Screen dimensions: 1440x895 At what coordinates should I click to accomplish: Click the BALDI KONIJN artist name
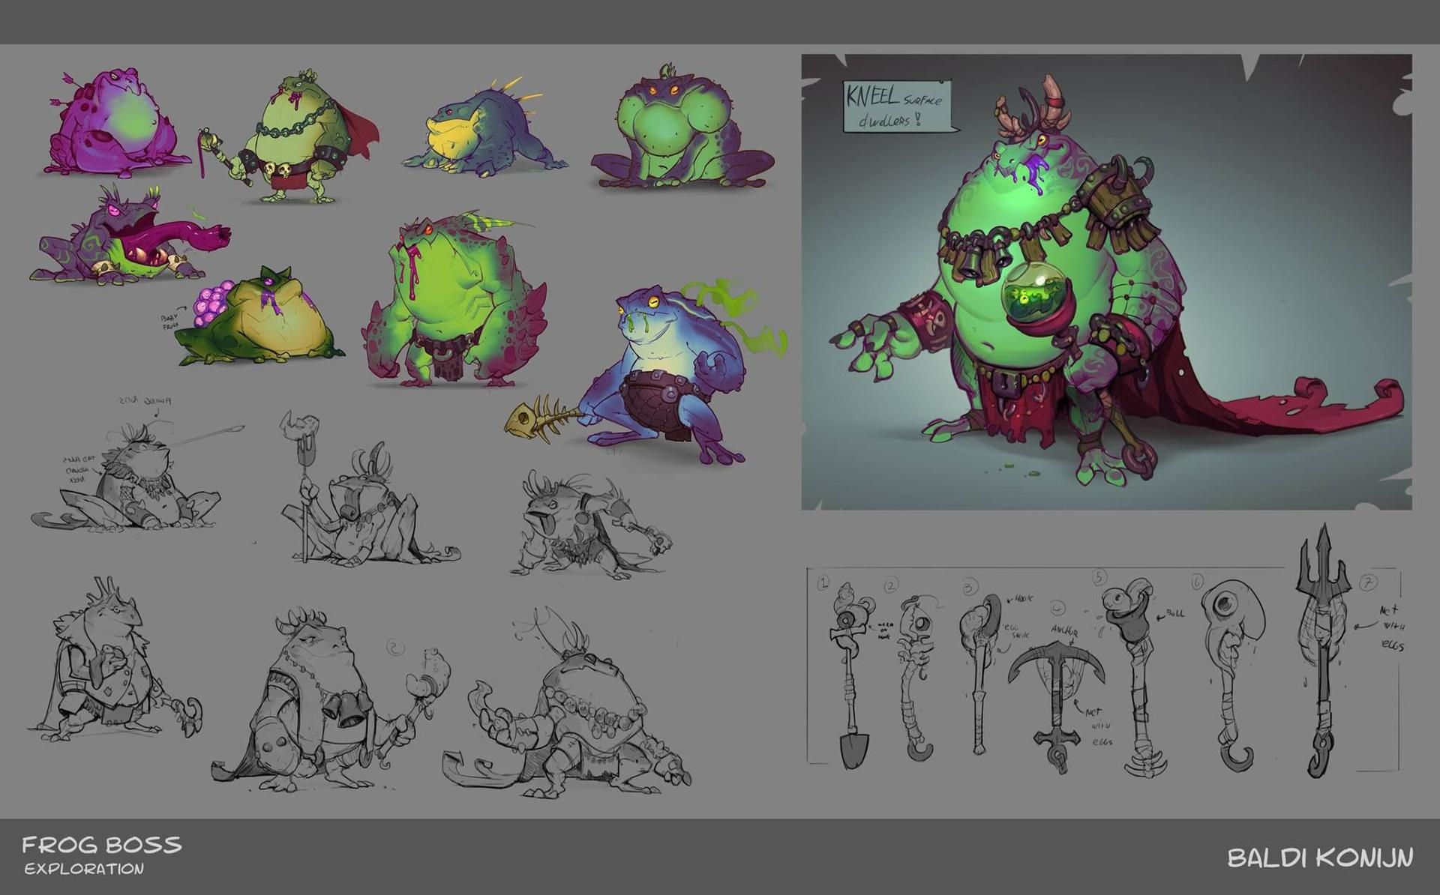point(1319,858)
